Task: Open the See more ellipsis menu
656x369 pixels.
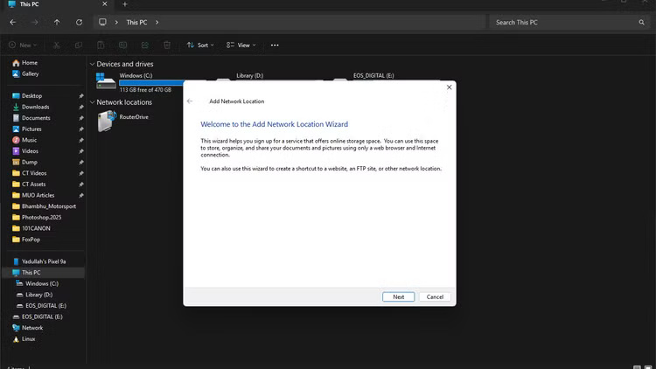Action: [275, 45]
